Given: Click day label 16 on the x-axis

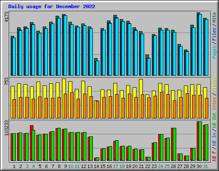Looking at the screenshot, I should (109, 166).
